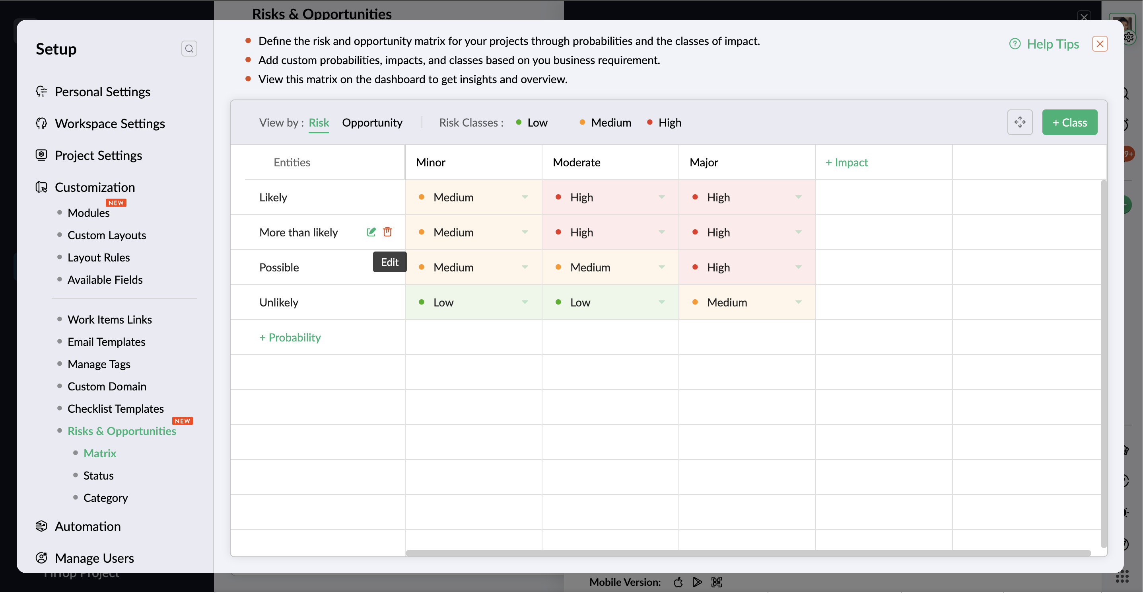Open Manage Users in the sidebar
This screenshot has width=1143, height=593.
[94, 558]
